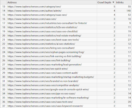132x108 pixels.
Task: Click crawl depth 5 in category/seo row
Action: click(114, 7)
